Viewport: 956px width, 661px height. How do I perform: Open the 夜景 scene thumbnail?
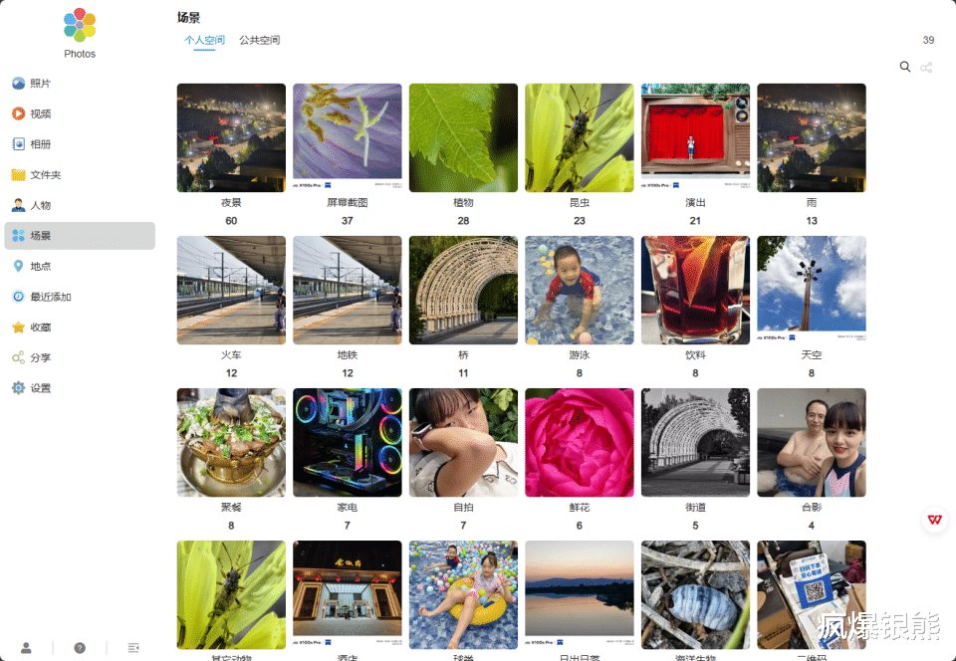[231, 137]
